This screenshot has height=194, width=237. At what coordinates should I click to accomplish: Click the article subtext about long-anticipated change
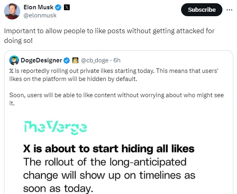[109, 175]
